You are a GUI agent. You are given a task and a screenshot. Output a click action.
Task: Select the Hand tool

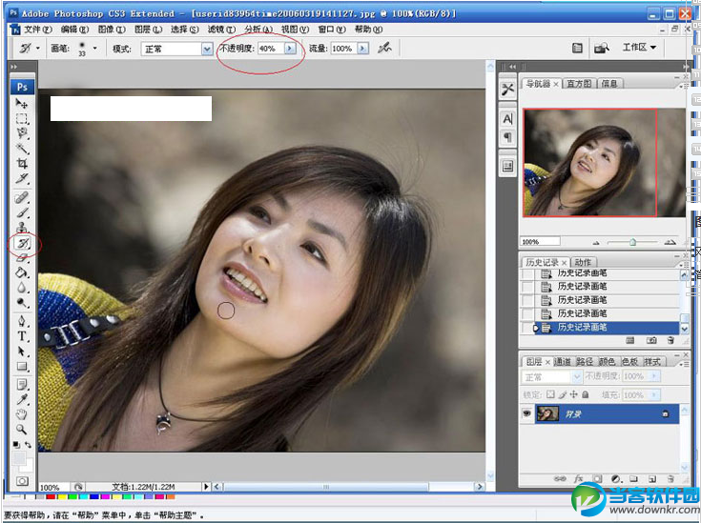(21, 414)
